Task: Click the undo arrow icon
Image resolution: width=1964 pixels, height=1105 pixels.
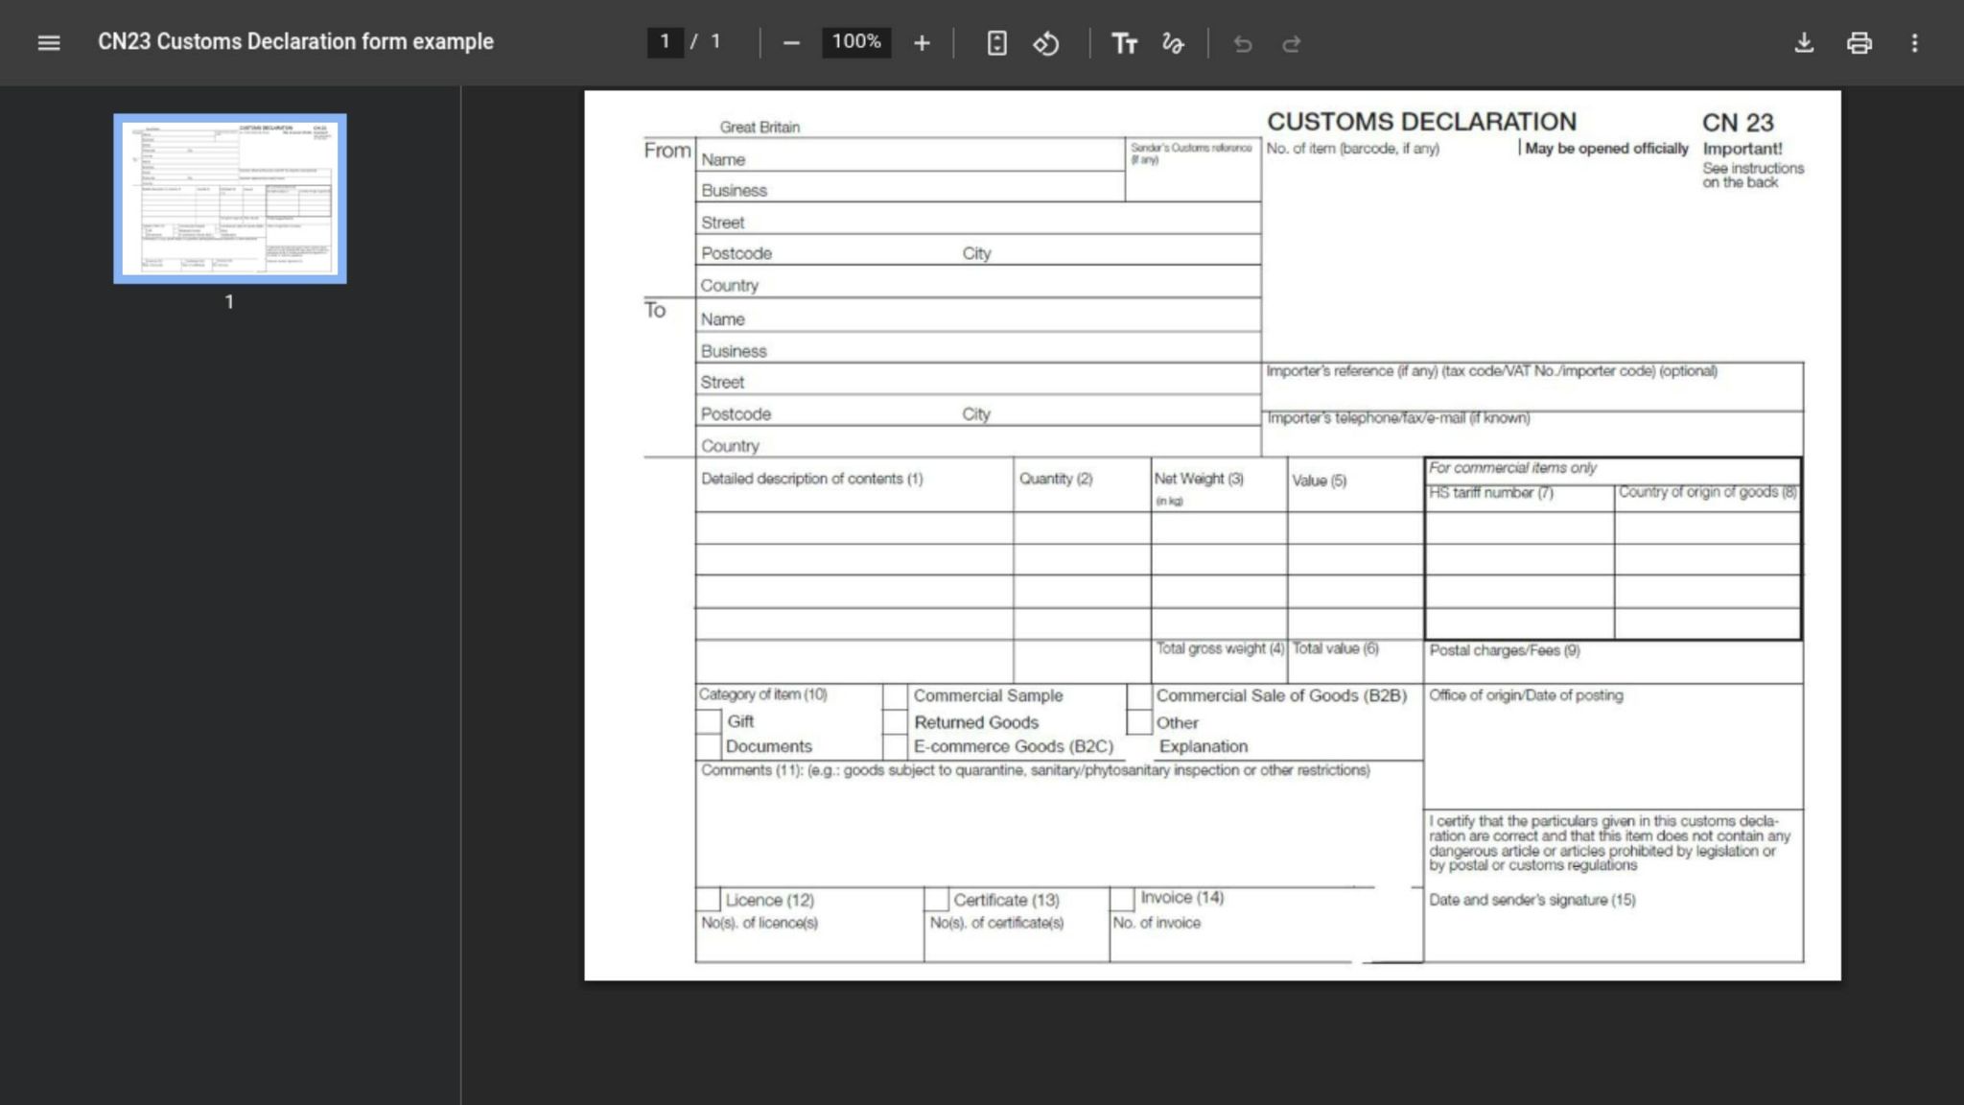Action: [1243, 43]
